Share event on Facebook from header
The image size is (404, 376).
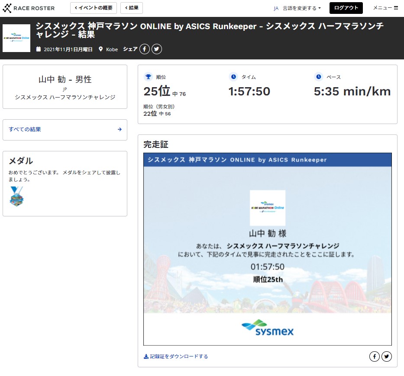pos(145,49)
